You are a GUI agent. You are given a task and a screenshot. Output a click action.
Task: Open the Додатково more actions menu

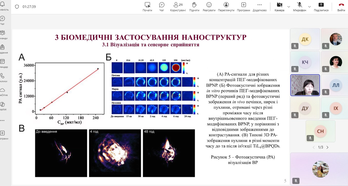point(259,7)
